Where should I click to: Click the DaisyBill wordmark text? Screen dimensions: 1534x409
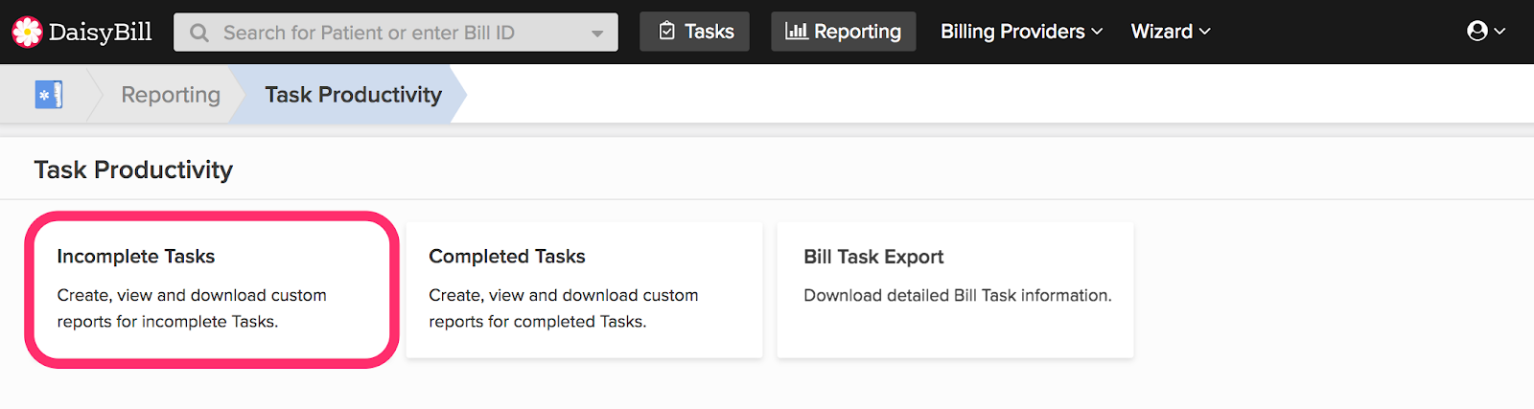pyautogui.click(x=100, y=32)
